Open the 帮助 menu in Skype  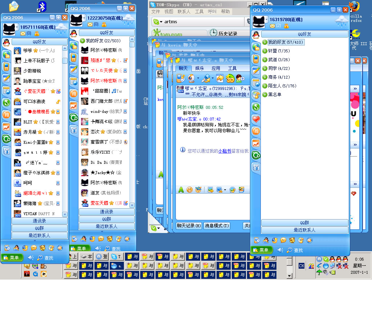coord(225,11)
